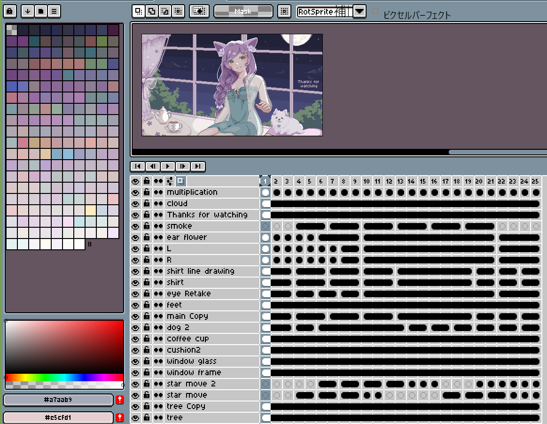Toggle visibility of all layers header eye
The height and width of the screenshot is (424, 547).
[x=135, y=181]
